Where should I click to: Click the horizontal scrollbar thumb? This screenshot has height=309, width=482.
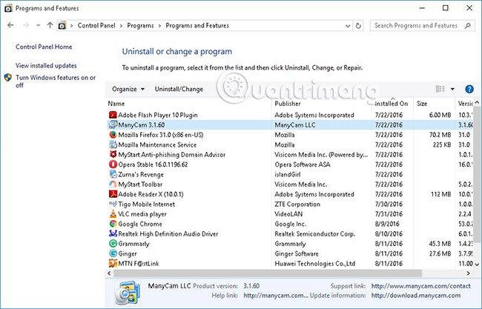coord(268,273)
